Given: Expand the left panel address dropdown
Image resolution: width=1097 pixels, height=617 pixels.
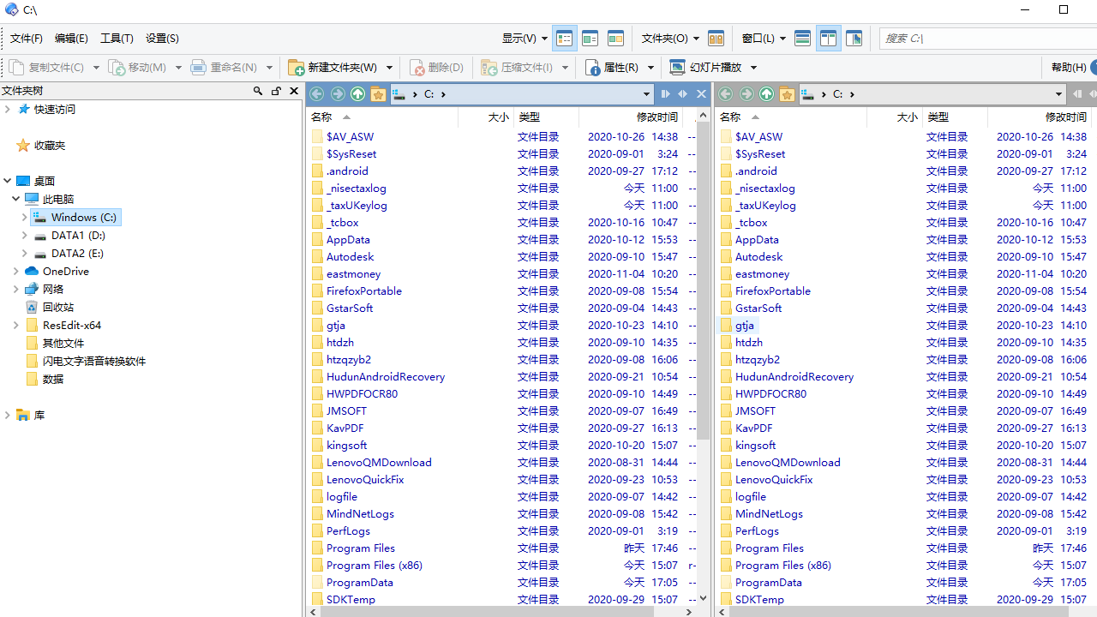Looking at the screenshot, I should (x=647, y=94).
